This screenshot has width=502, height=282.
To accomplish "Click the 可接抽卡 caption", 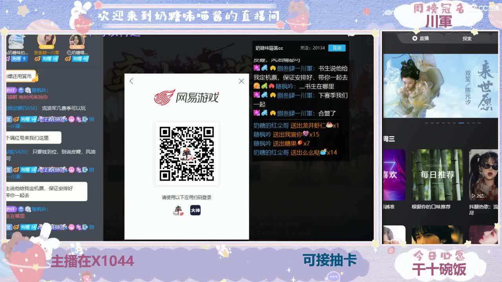I will (329, 260).
